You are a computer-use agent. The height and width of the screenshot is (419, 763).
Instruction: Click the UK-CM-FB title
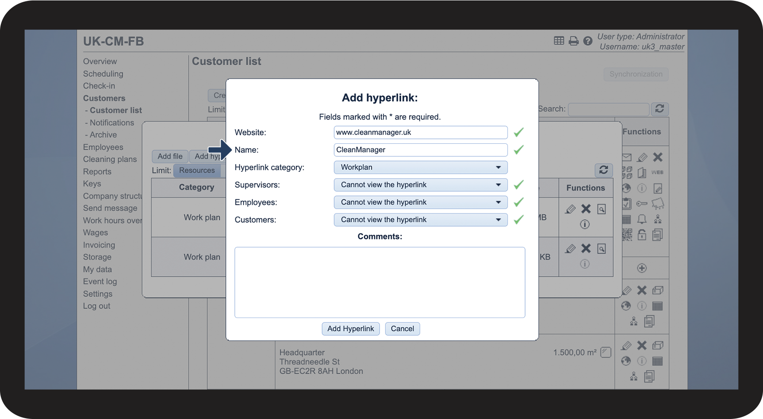114,41
